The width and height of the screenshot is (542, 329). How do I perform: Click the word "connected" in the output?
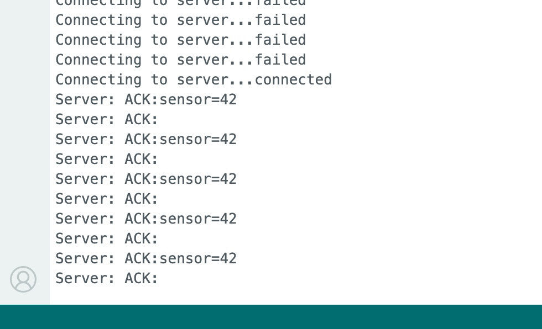point(293,79)
